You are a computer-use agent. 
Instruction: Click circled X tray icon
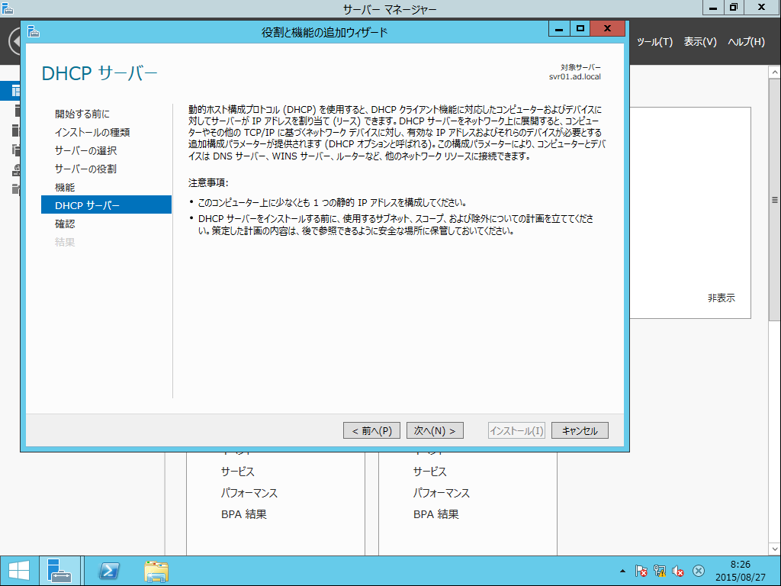[x=699, y=571]
